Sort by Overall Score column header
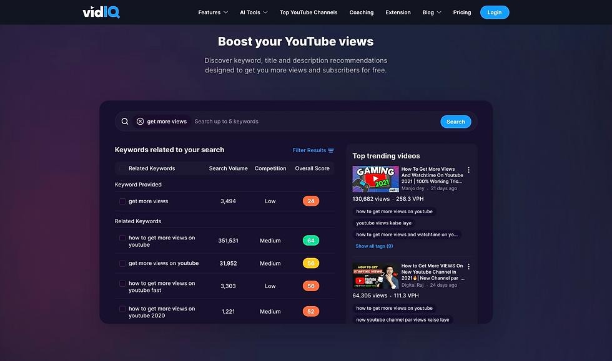The height and width of the screenshot is (361, 612). pyautogui.click(x=312, y=168)
